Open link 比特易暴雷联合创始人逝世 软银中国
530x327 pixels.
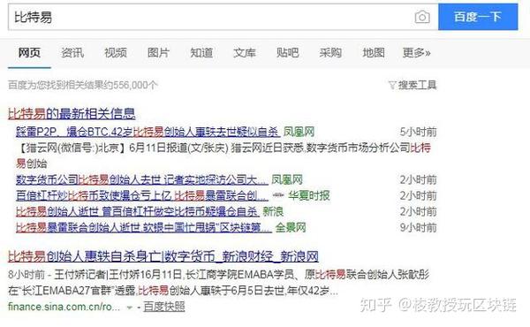coord(144,228)
